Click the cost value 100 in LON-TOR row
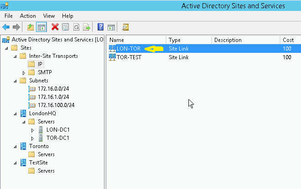This screenshot has width=301, height=189. (287, 49)
